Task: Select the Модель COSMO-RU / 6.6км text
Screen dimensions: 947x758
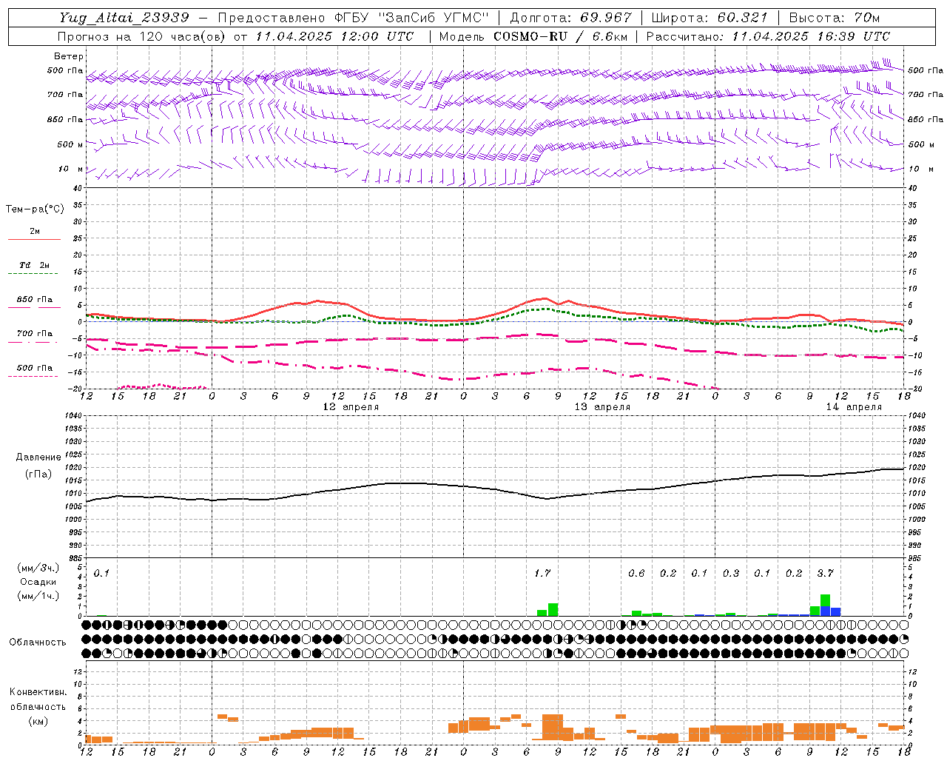Action: (533, 36)
